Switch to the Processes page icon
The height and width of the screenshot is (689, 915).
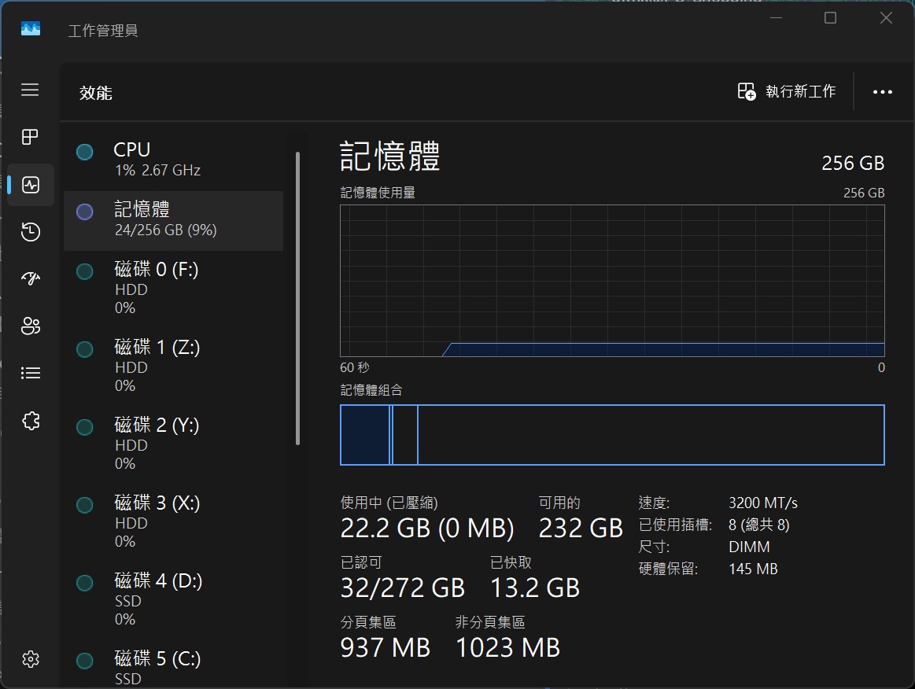[x=30, y=138]
